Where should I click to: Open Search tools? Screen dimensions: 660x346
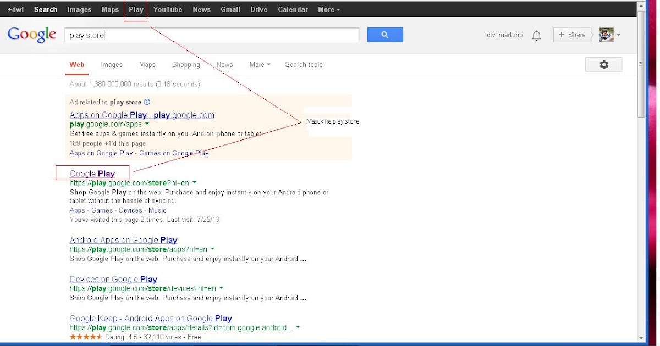[x=304, y=65]
